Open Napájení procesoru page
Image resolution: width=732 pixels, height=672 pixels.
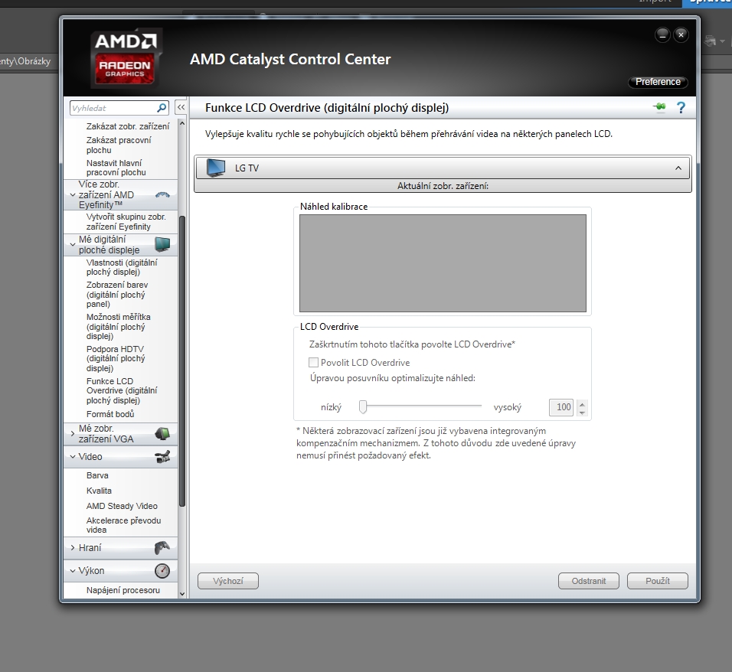(x=123, y=590)
